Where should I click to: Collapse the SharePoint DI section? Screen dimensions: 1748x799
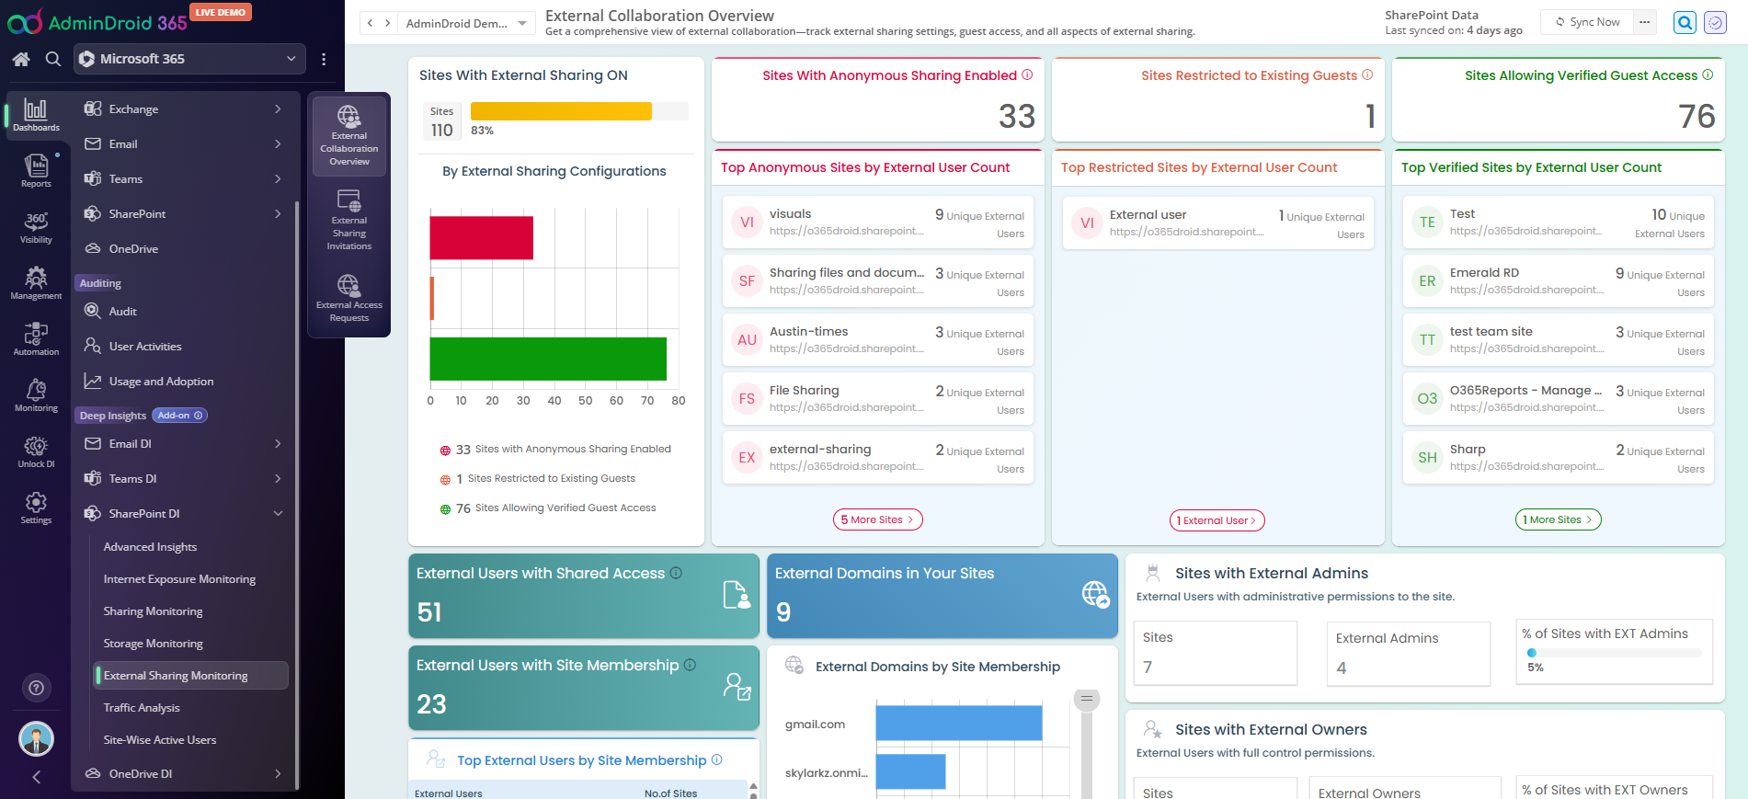tap(278, 514)
